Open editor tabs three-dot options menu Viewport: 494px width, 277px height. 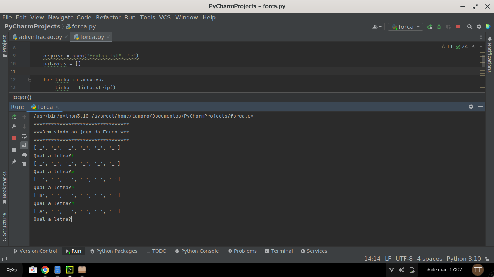[481, 37]
